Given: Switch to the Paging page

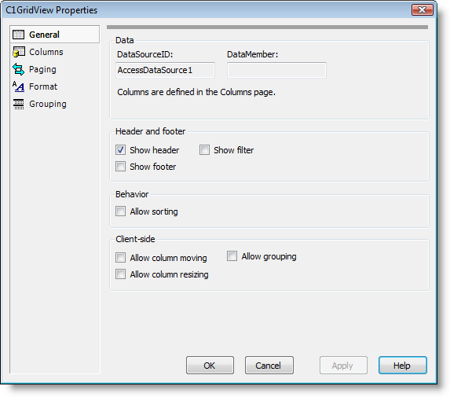Looking at the screenshot, I should point(42,69).
